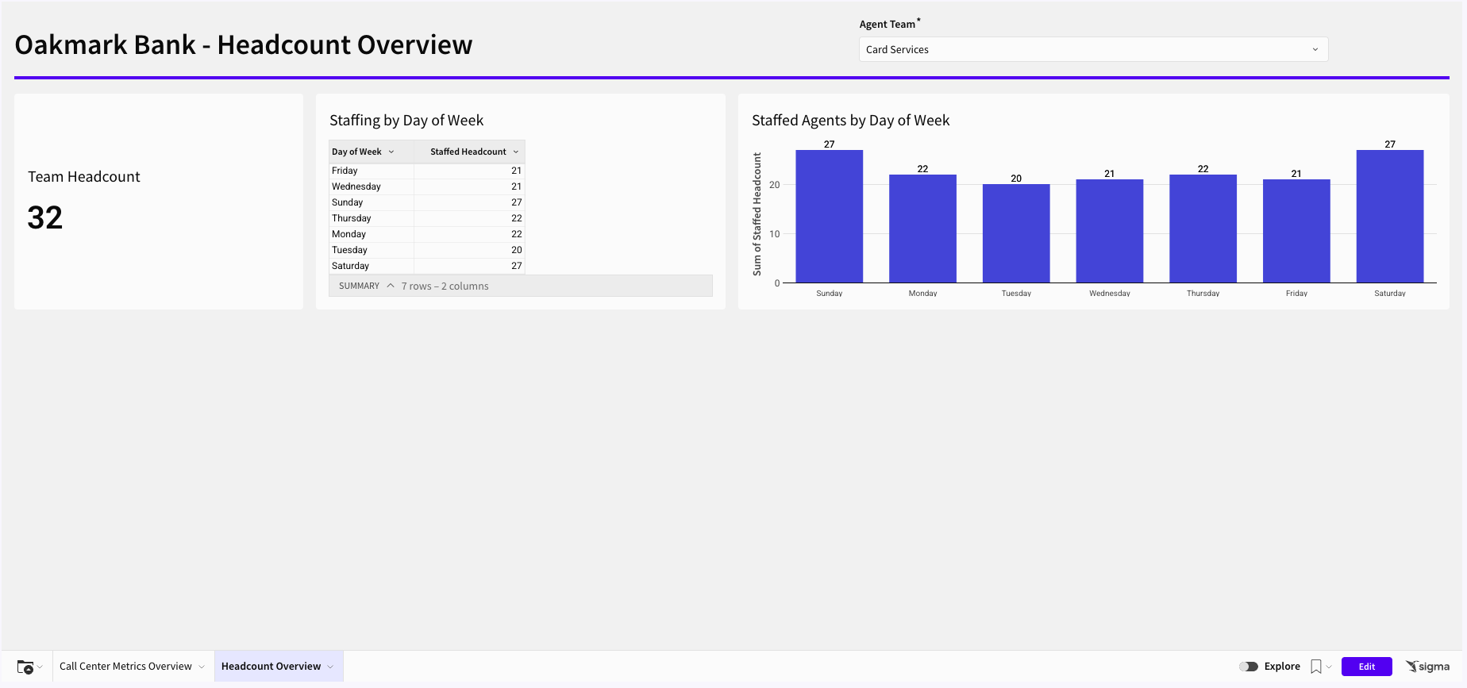1467x688 pixels.
Task: Click the Tuesday row cell in table
Action: pos(372,250)
